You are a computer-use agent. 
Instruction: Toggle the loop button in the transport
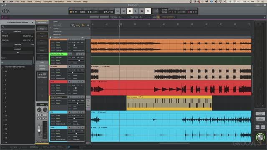coord(148,11)
